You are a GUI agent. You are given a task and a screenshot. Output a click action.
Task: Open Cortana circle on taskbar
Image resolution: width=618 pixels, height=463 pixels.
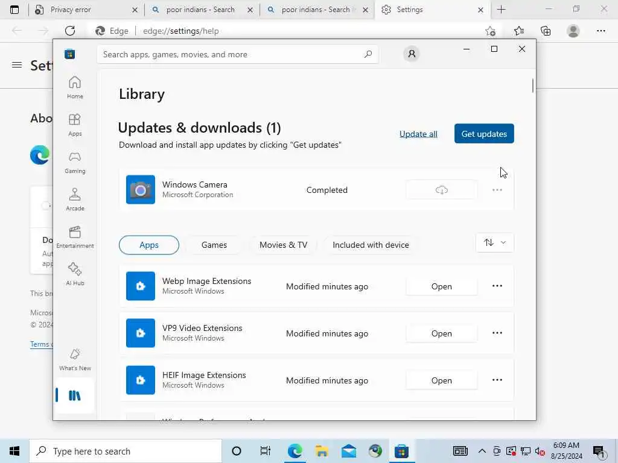pyautogui.click(x=236, y=451)
